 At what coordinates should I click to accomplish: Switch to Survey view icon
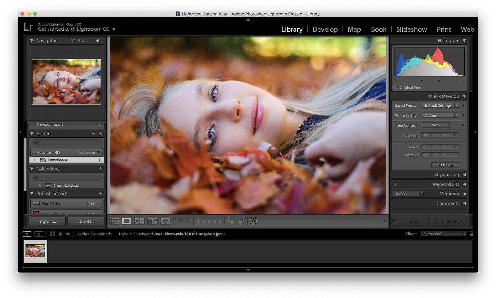click(152, 221)
